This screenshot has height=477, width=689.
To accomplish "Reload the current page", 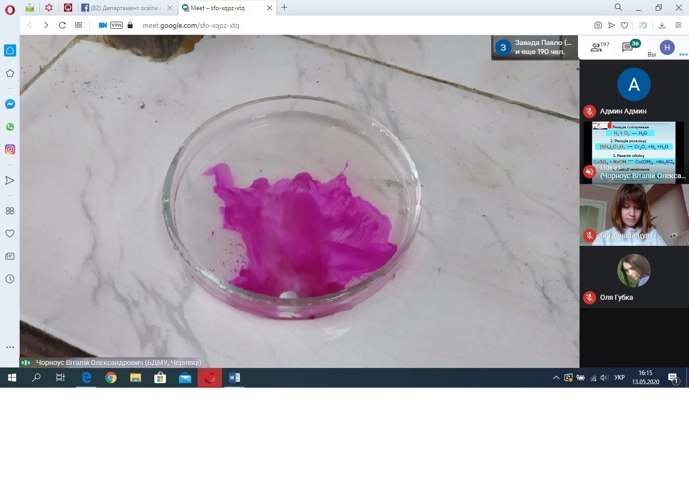I will [62, 25].
